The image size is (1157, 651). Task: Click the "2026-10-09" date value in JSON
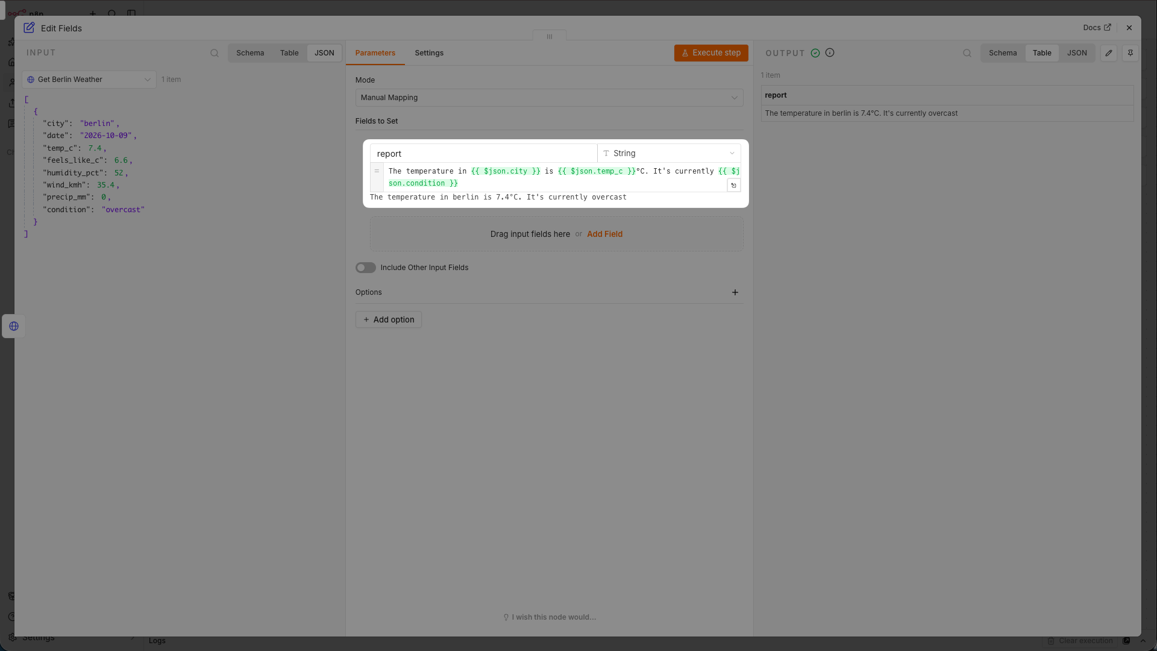[106, 136]
